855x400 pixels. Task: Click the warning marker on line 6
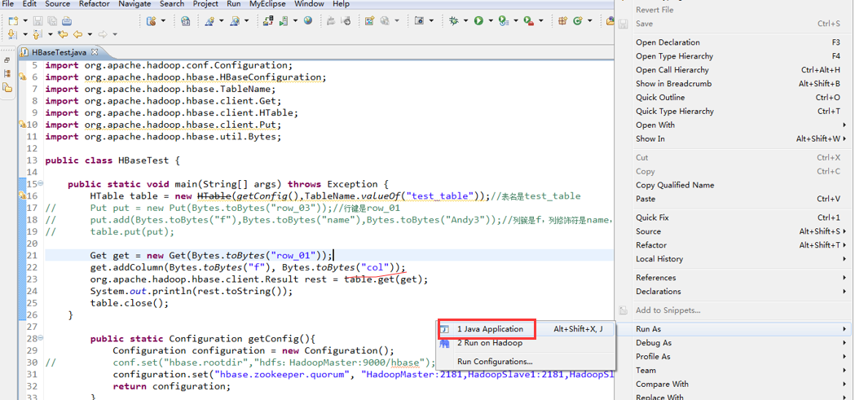click(22, 77)
